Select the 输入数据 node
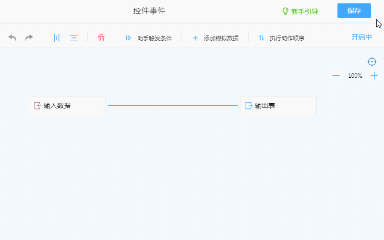This screenshot has height=240, width=384. coord(67,106)
